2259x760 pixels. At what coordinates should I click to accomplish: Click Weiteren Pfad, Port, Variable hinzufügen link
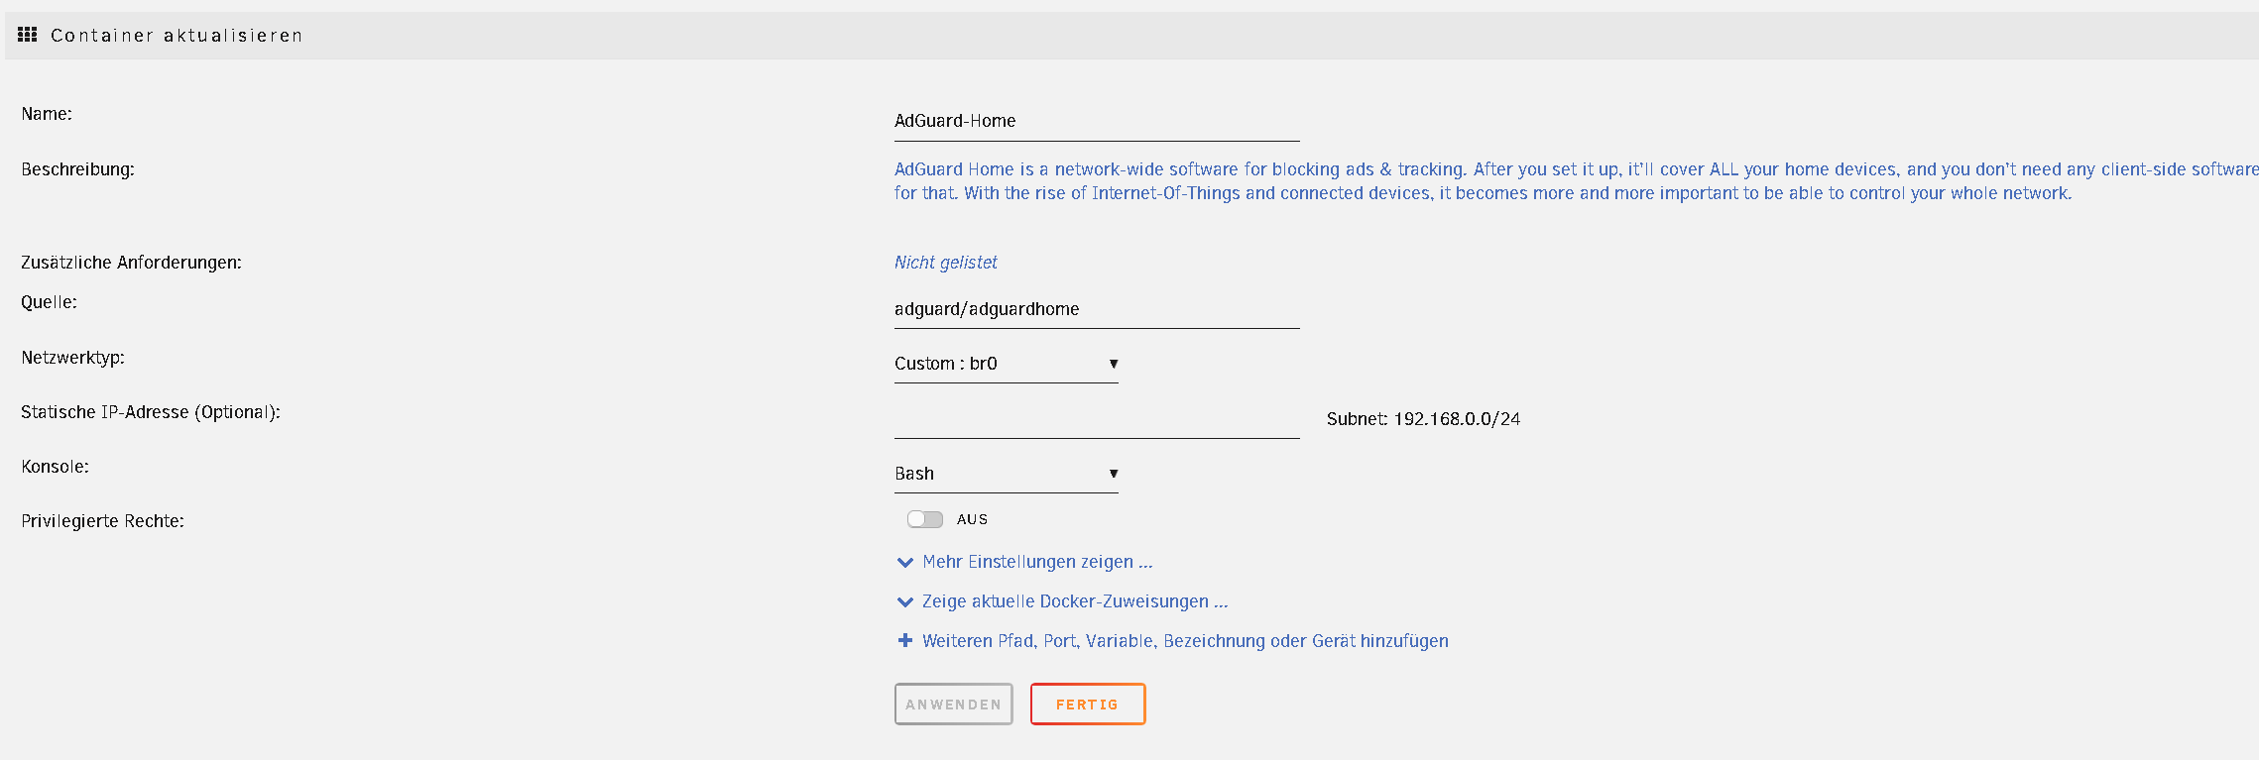click(x=1185, y=641)
